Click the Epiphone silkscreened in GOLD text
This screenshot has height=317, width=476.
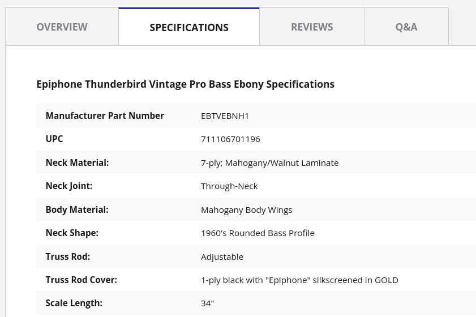[x=299, y=280]
